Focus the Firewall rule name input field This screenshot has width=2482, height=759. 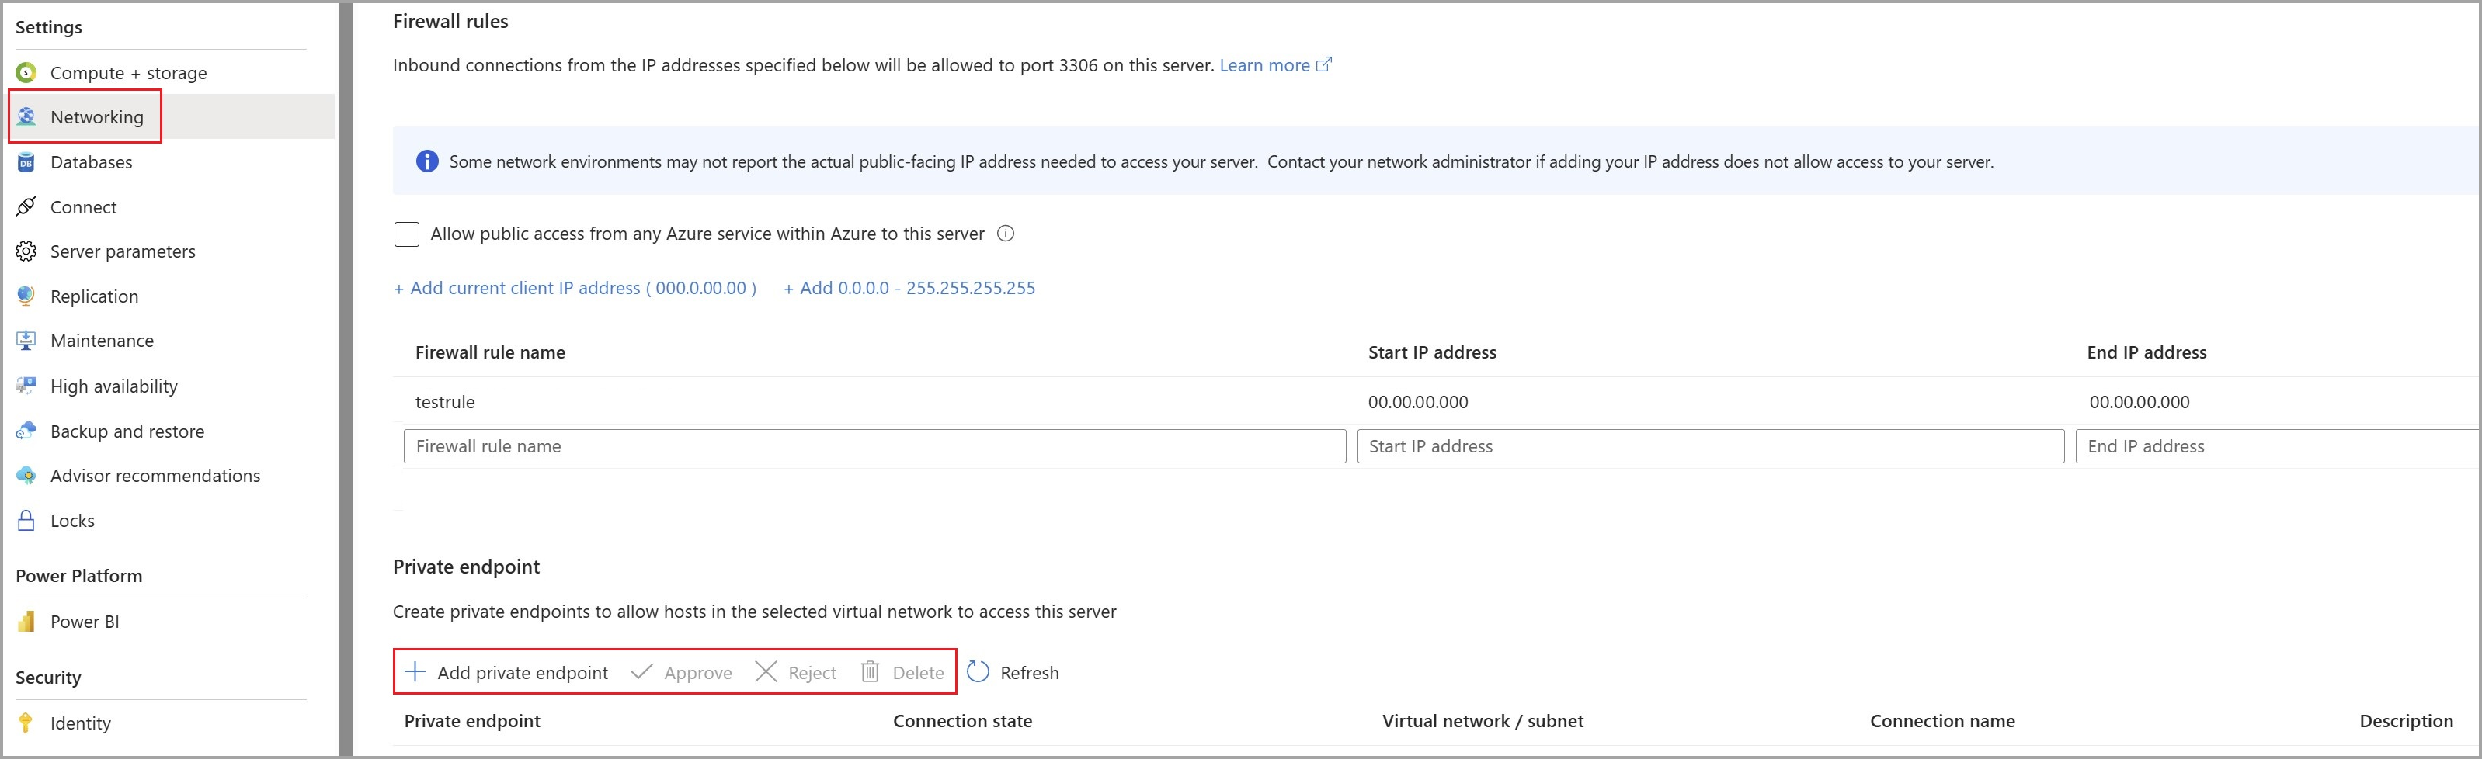[x=875, y=446]
